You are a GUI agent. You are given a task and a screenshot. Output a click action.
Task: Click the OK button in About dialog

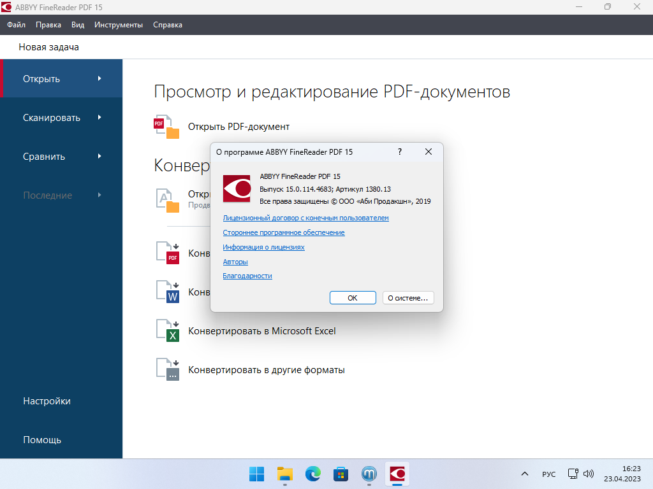[353, 298]
